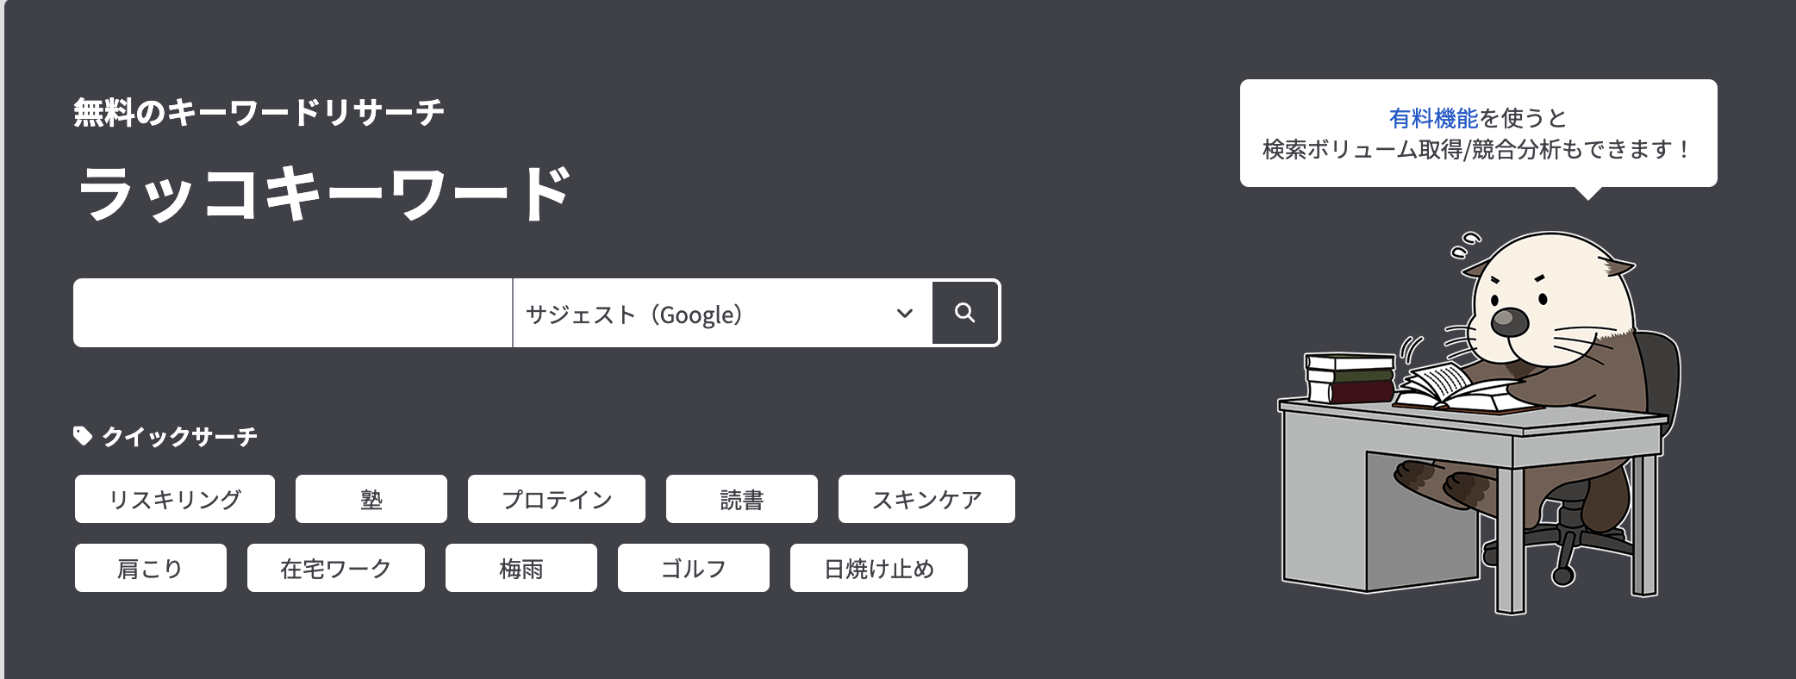Image resolution: width=1796 pixels, height=679 pixels.
Task: Select the 読書 quick search tag
Action: 742,499
